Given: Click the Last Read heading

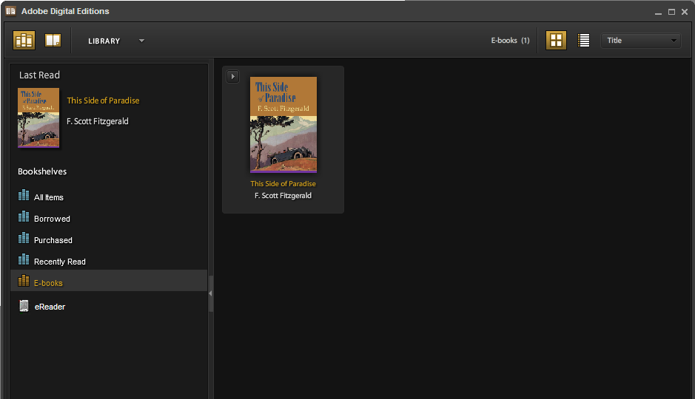Looking at the screenshot, I should [39, 75].
